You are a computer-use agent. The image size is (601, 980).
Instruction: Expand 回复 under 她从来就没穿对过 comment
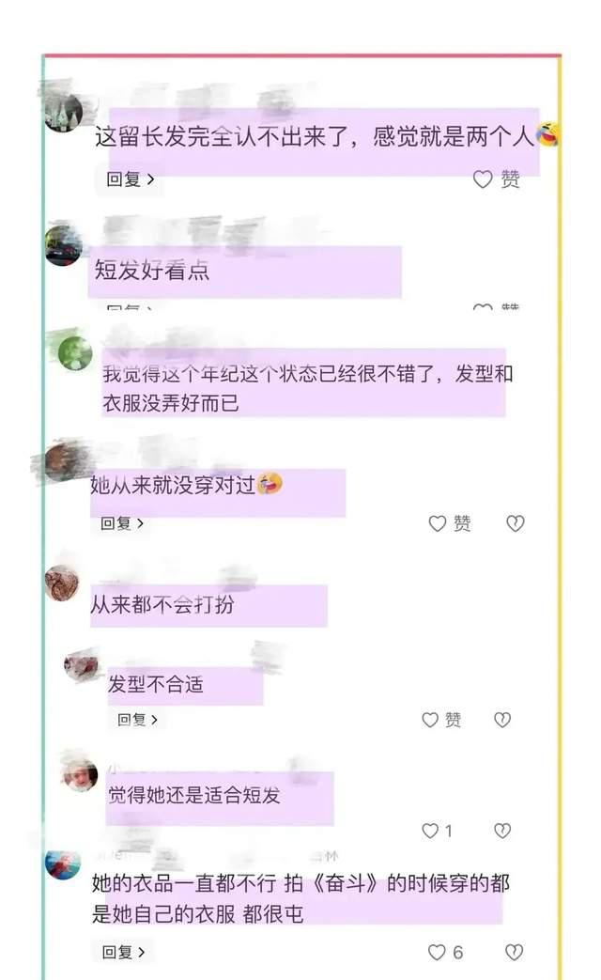pyautogui.click(x=122, y=523)
